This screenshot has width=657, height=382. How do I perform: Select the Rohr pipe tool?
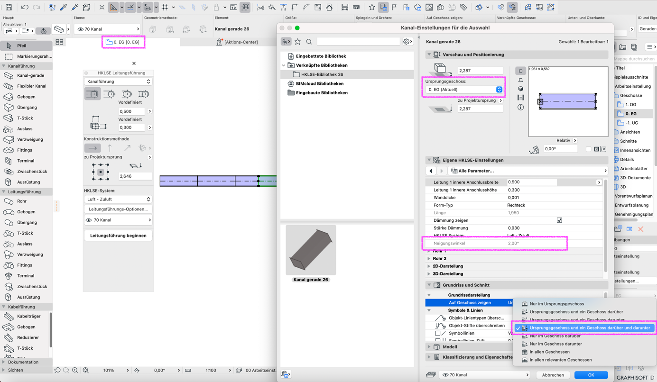(x=26, y=201)
